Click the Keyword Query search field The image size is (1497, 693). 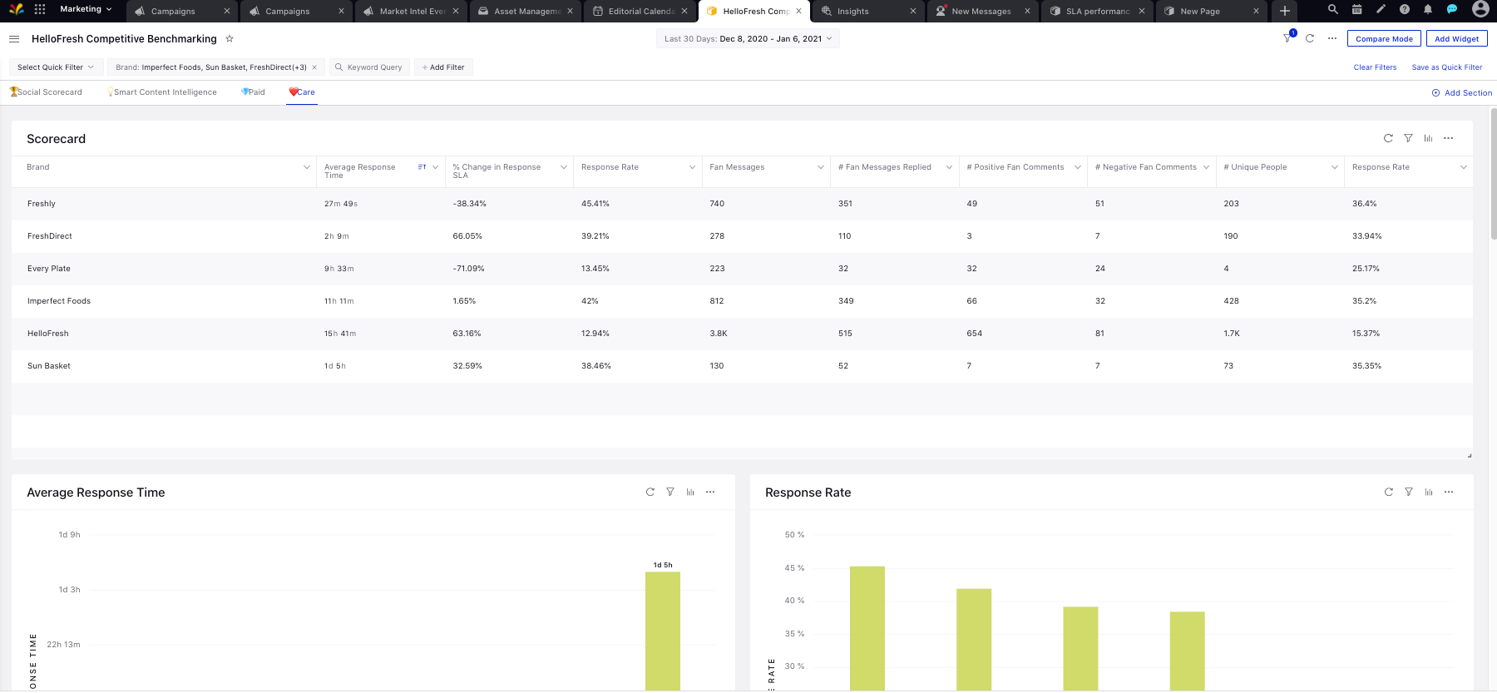pos(370,67)
